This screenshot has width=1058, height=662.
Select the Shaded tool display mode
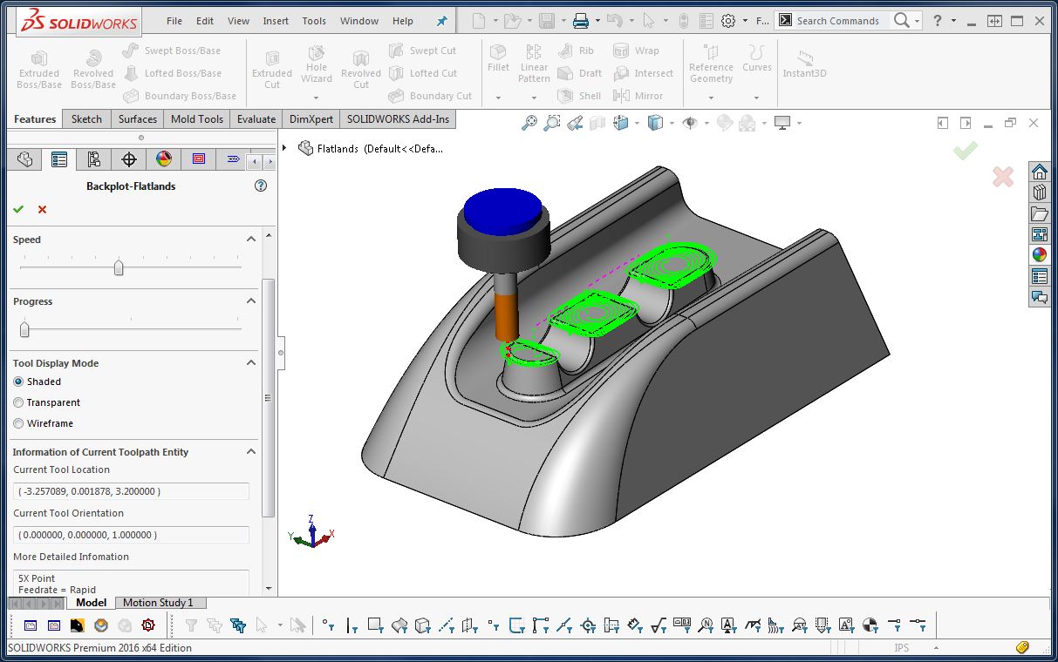coord(18,382)
